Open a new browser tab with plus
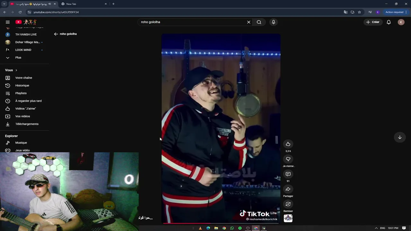Viewport: 411px width, 231px height. pyautogui.click(x=113, y=4)
